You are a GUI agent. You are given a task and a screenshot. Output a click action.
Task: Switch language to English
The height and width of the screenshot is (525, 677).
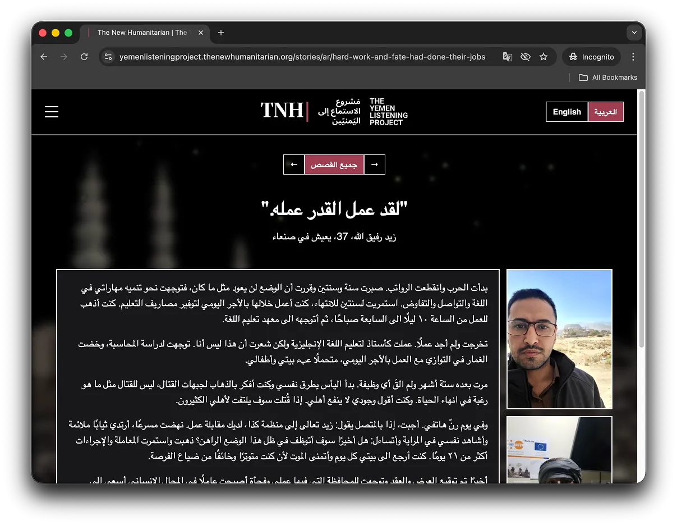(x=567, y=112)
